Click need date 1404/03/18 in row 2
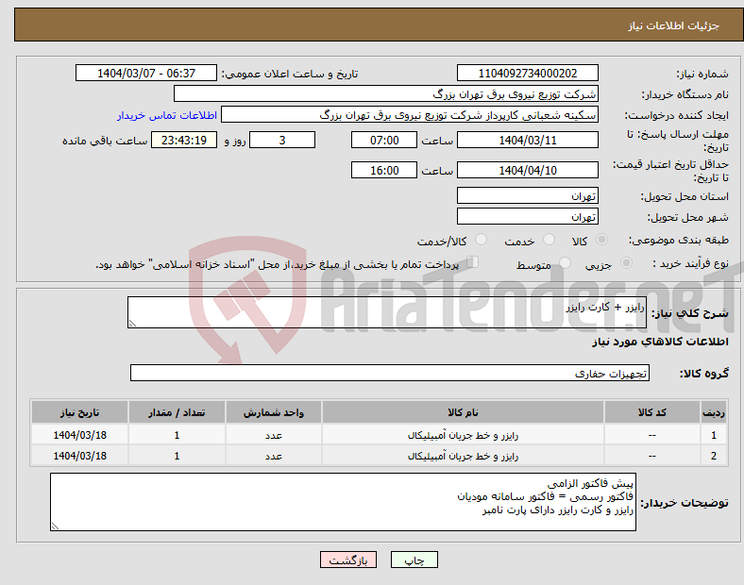 (x=79, y=456)
